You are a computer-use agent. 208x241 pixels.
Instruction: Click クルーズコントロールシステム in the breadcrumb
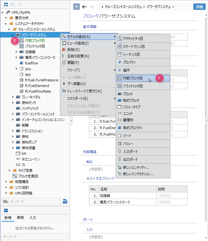[x=123, y=7]
